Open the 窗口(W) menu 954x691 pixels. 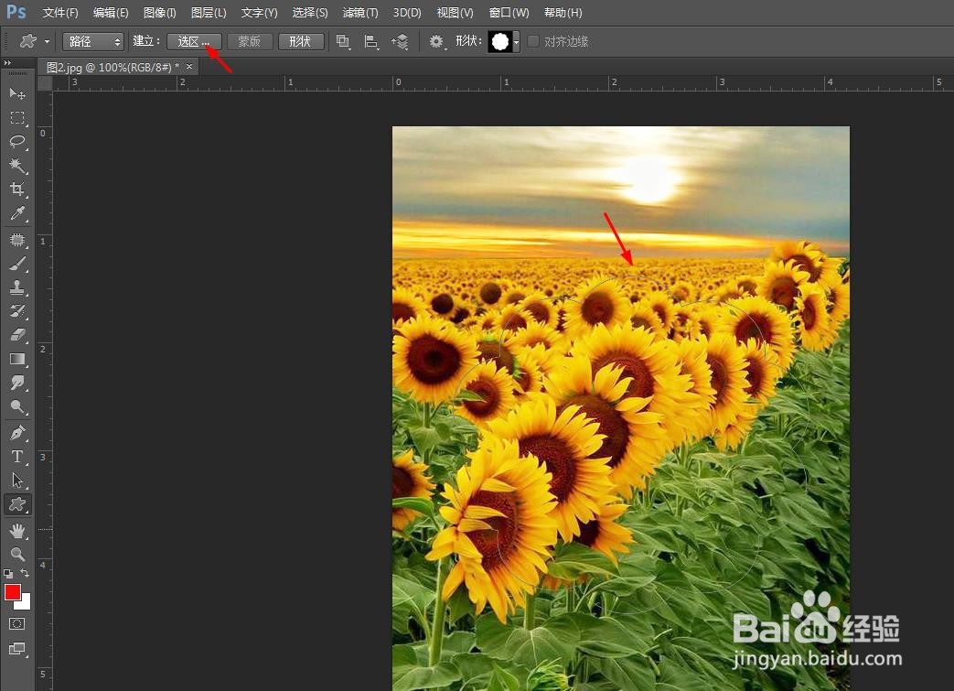[x=509, y=12]
